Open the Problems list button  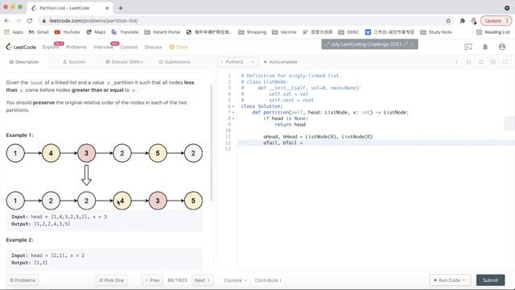point(23,280)
